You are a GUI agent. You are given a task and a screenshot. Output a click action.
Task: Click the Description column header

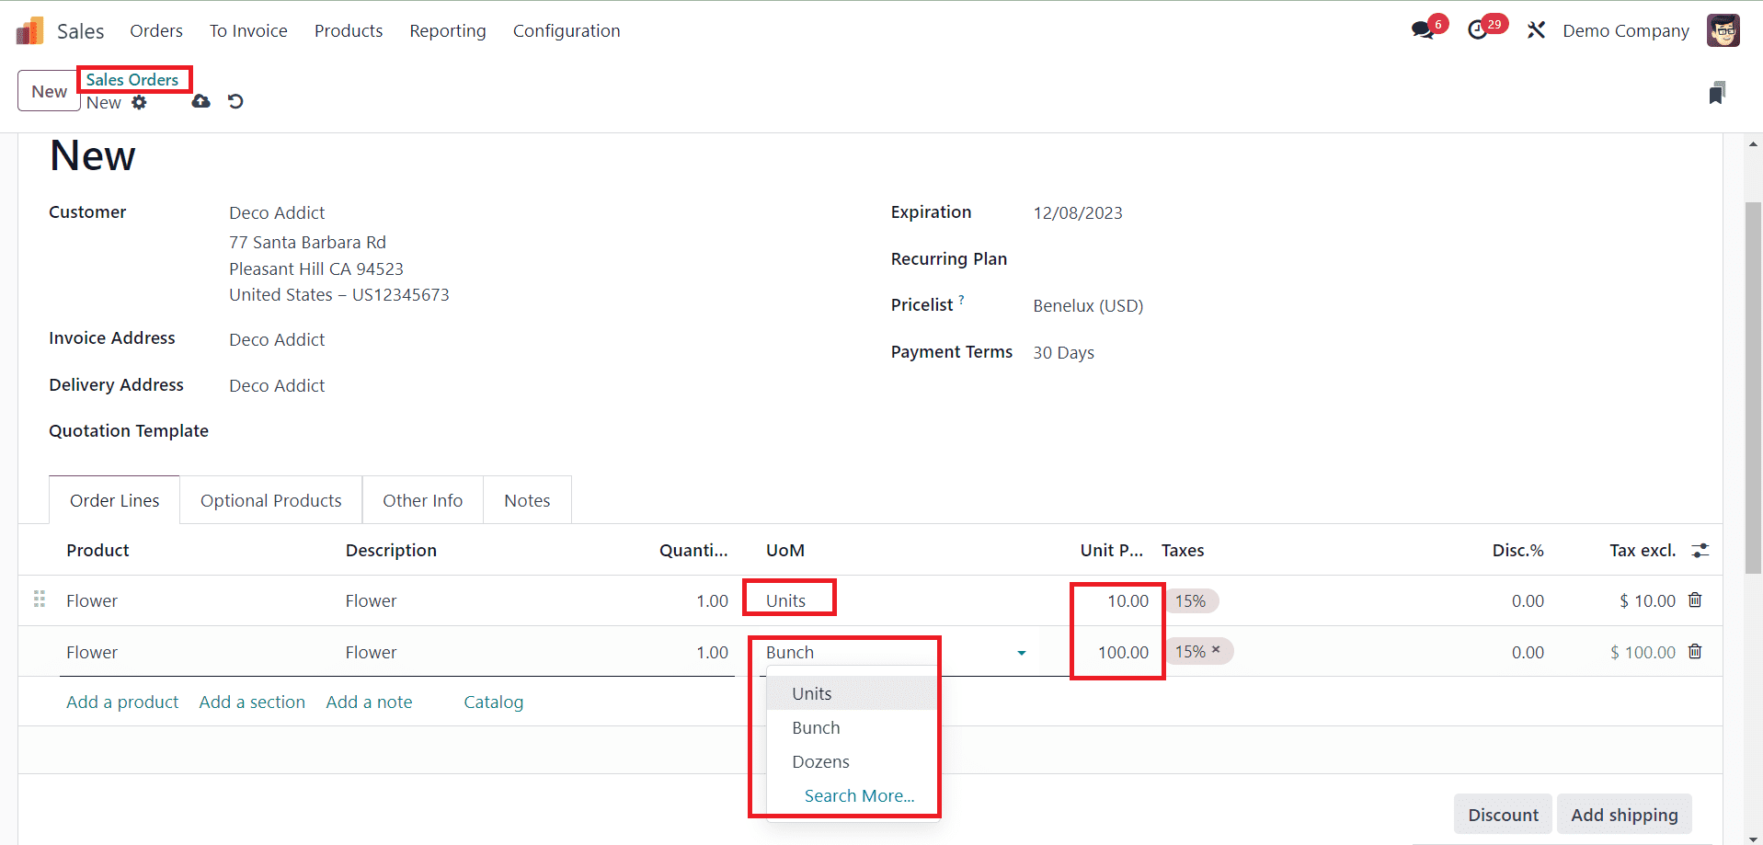coord(391,550)
